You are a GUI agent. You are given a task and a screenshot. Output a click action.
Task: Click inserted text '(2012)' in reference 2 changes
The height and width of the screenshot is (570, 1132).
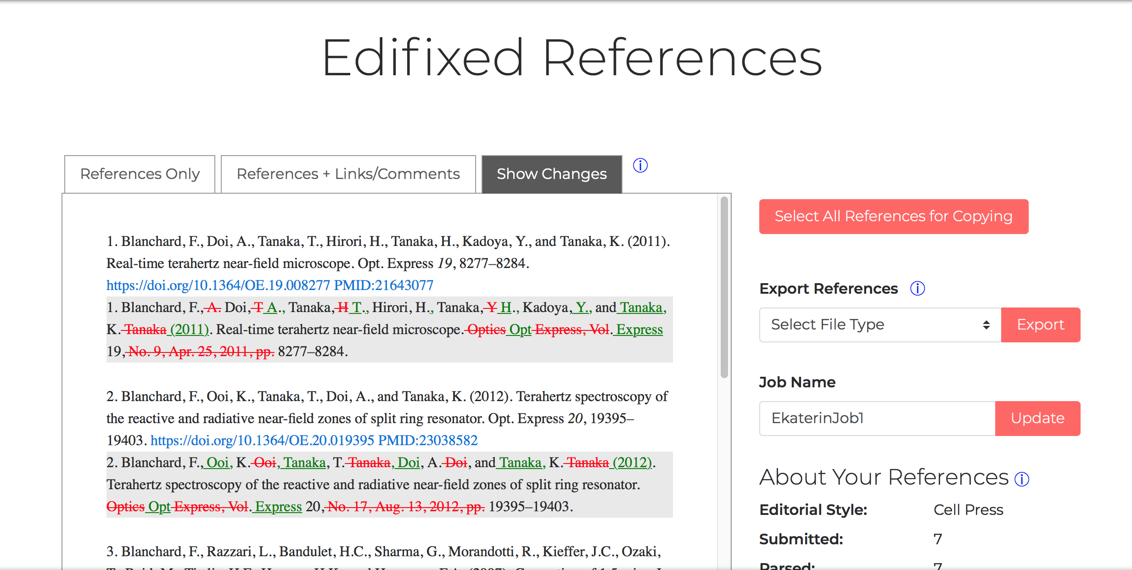632,463
